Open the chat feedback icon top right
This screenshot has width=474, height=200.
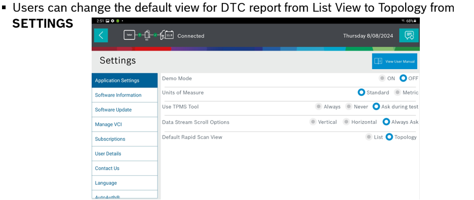coord(409,35)
